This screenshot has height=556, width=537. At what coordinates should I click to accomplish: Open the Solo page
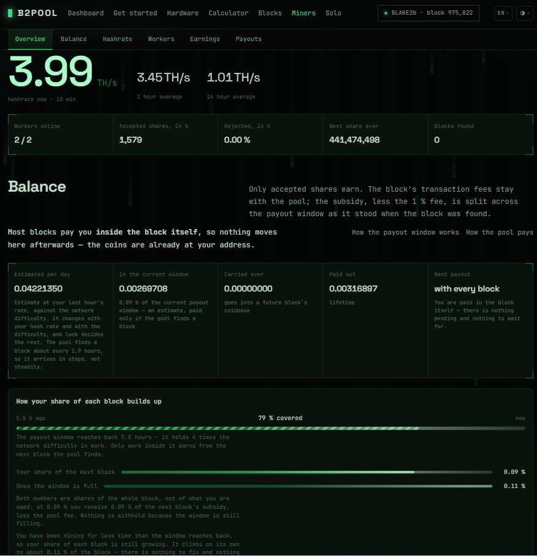click(333, 13)
